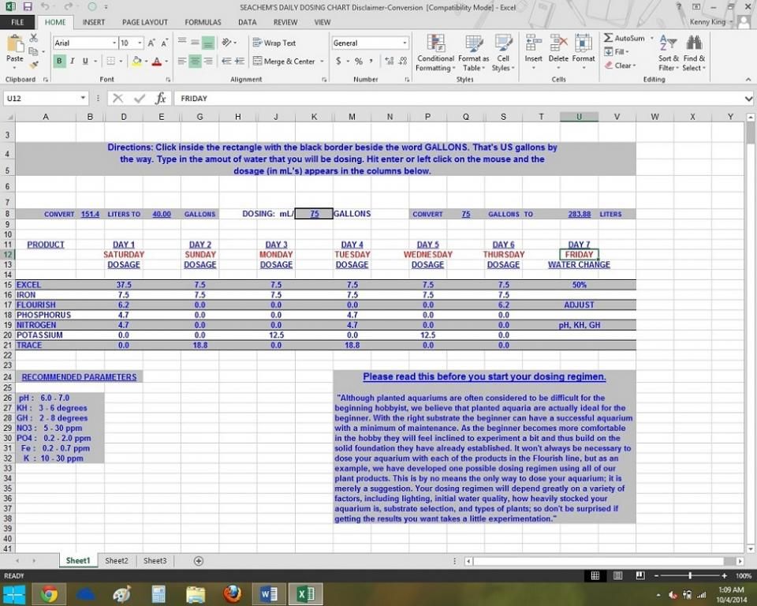This screenshot has height=606, width=757.
Task: Open Find & Select binoculars menu
Action: point(694,52)
